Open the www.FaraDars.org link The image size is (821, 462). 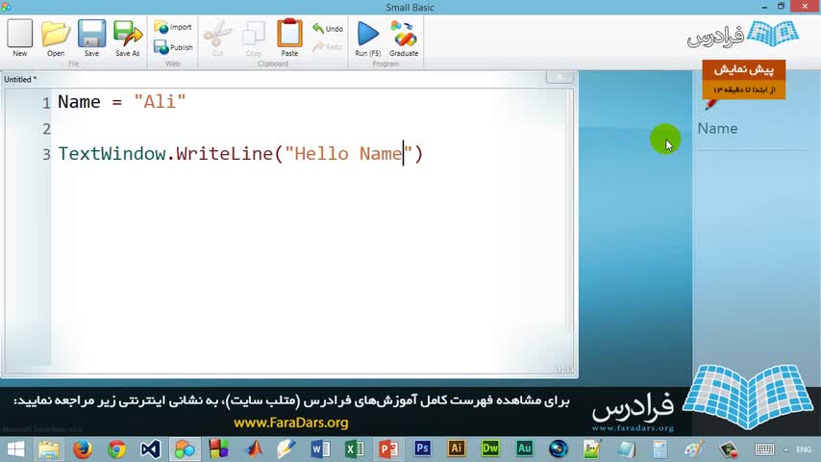point(291,423)
